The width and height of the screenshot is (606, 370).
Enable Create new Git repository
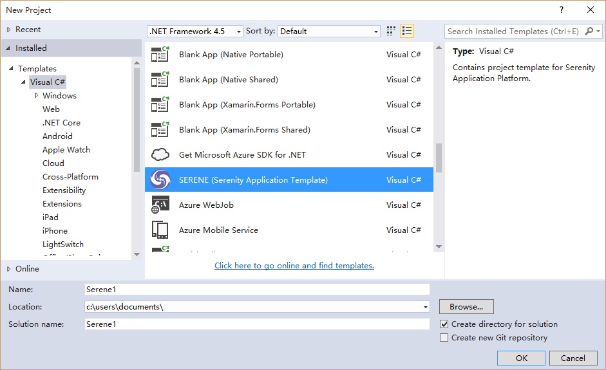tap(444, 338)
